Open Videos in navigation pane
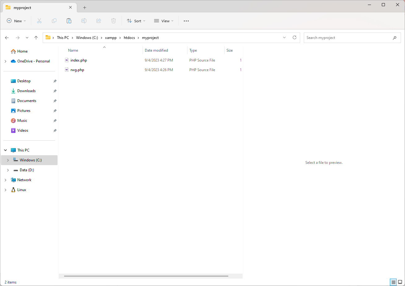Image resolution: width=405 pixels, height=286 pixels. click(x=23, y=130)
